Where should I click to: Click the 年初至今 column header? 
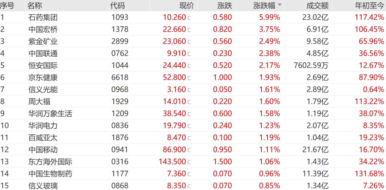tap(369, 6)
